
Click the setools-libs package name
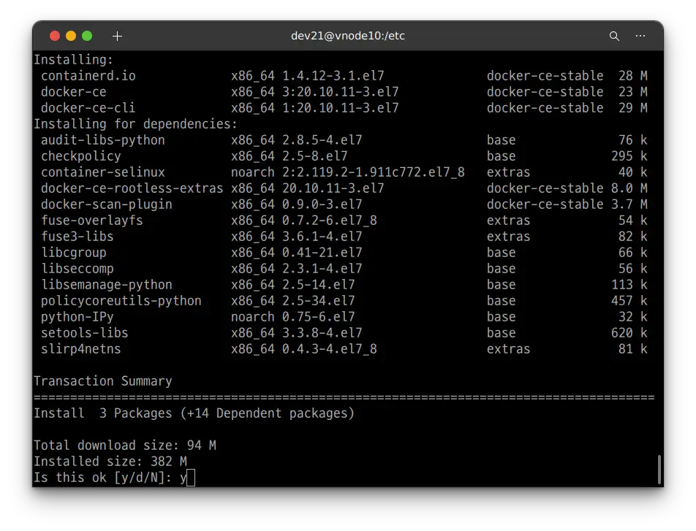(x=84, y=333)
